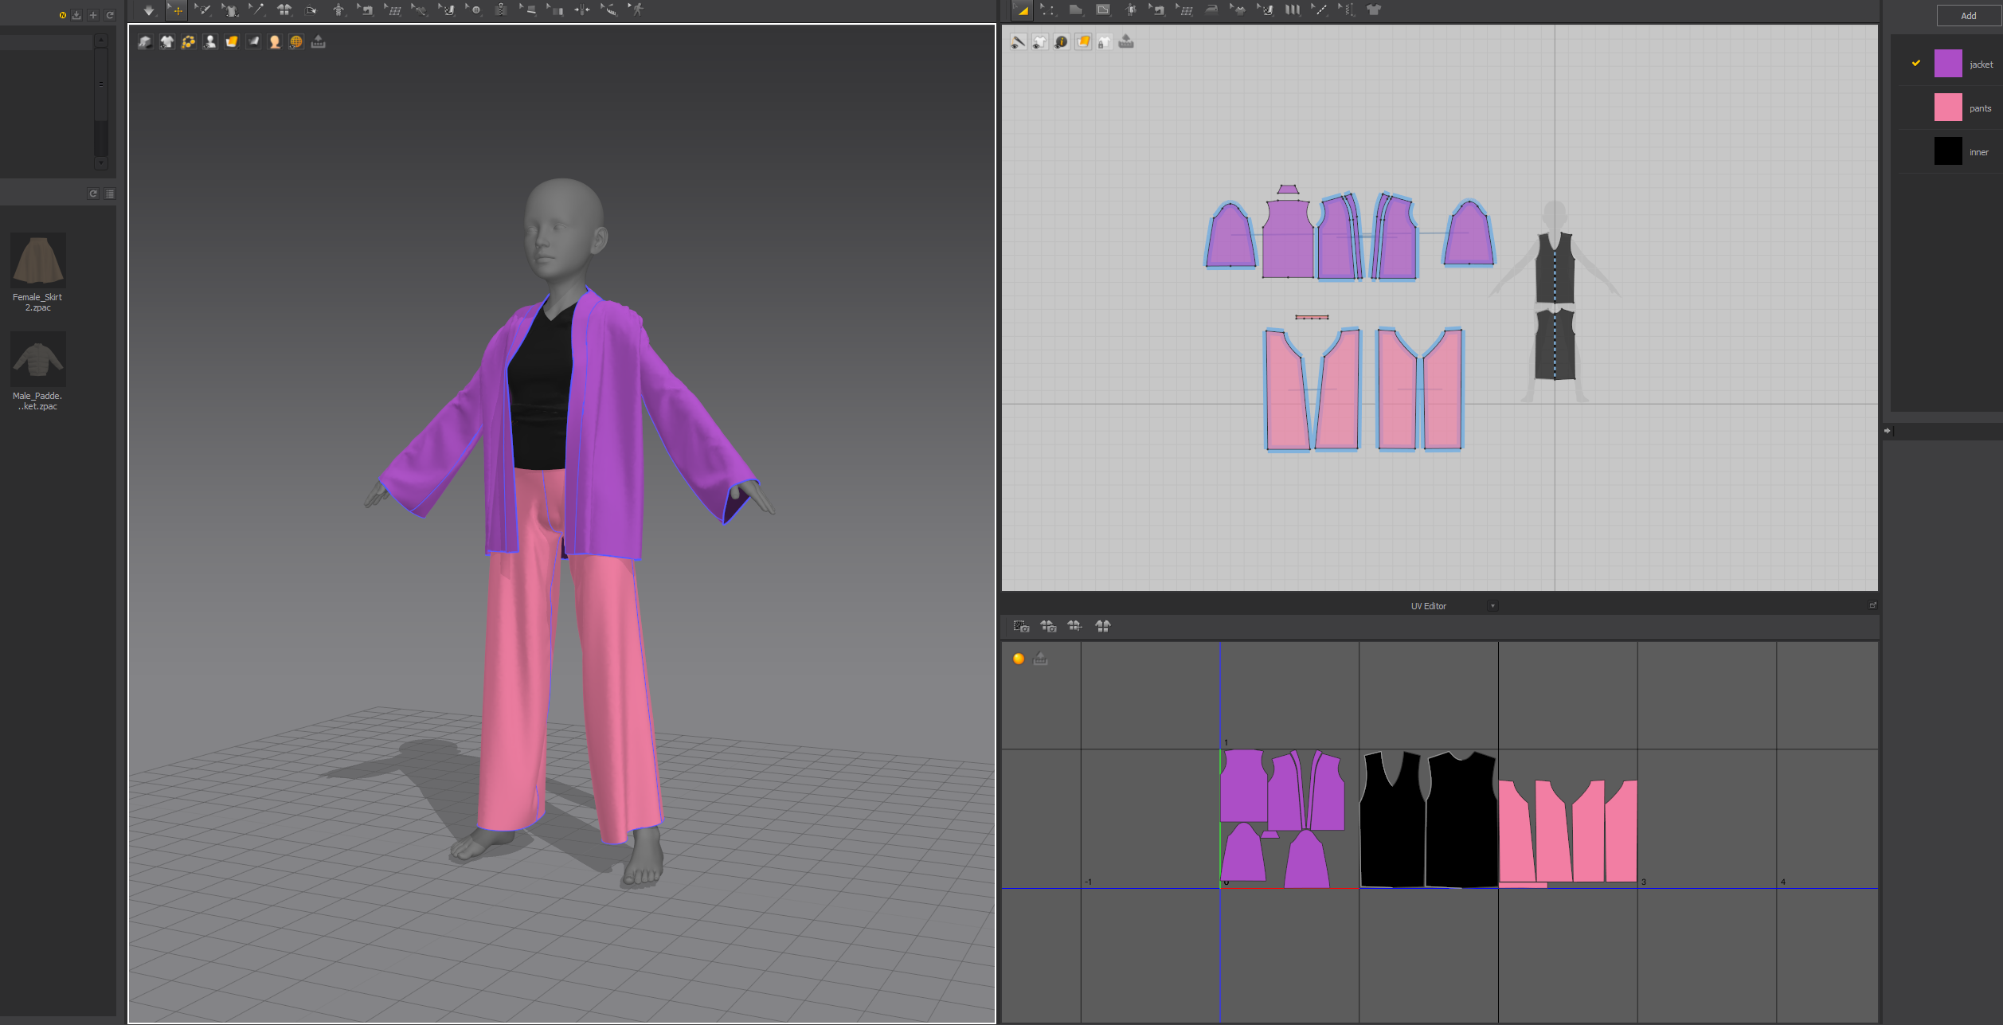This screenshot has width=2003, height=1025.
Task: Toggle seamline visibility in the 2D window
Action: click(1019, 42)
